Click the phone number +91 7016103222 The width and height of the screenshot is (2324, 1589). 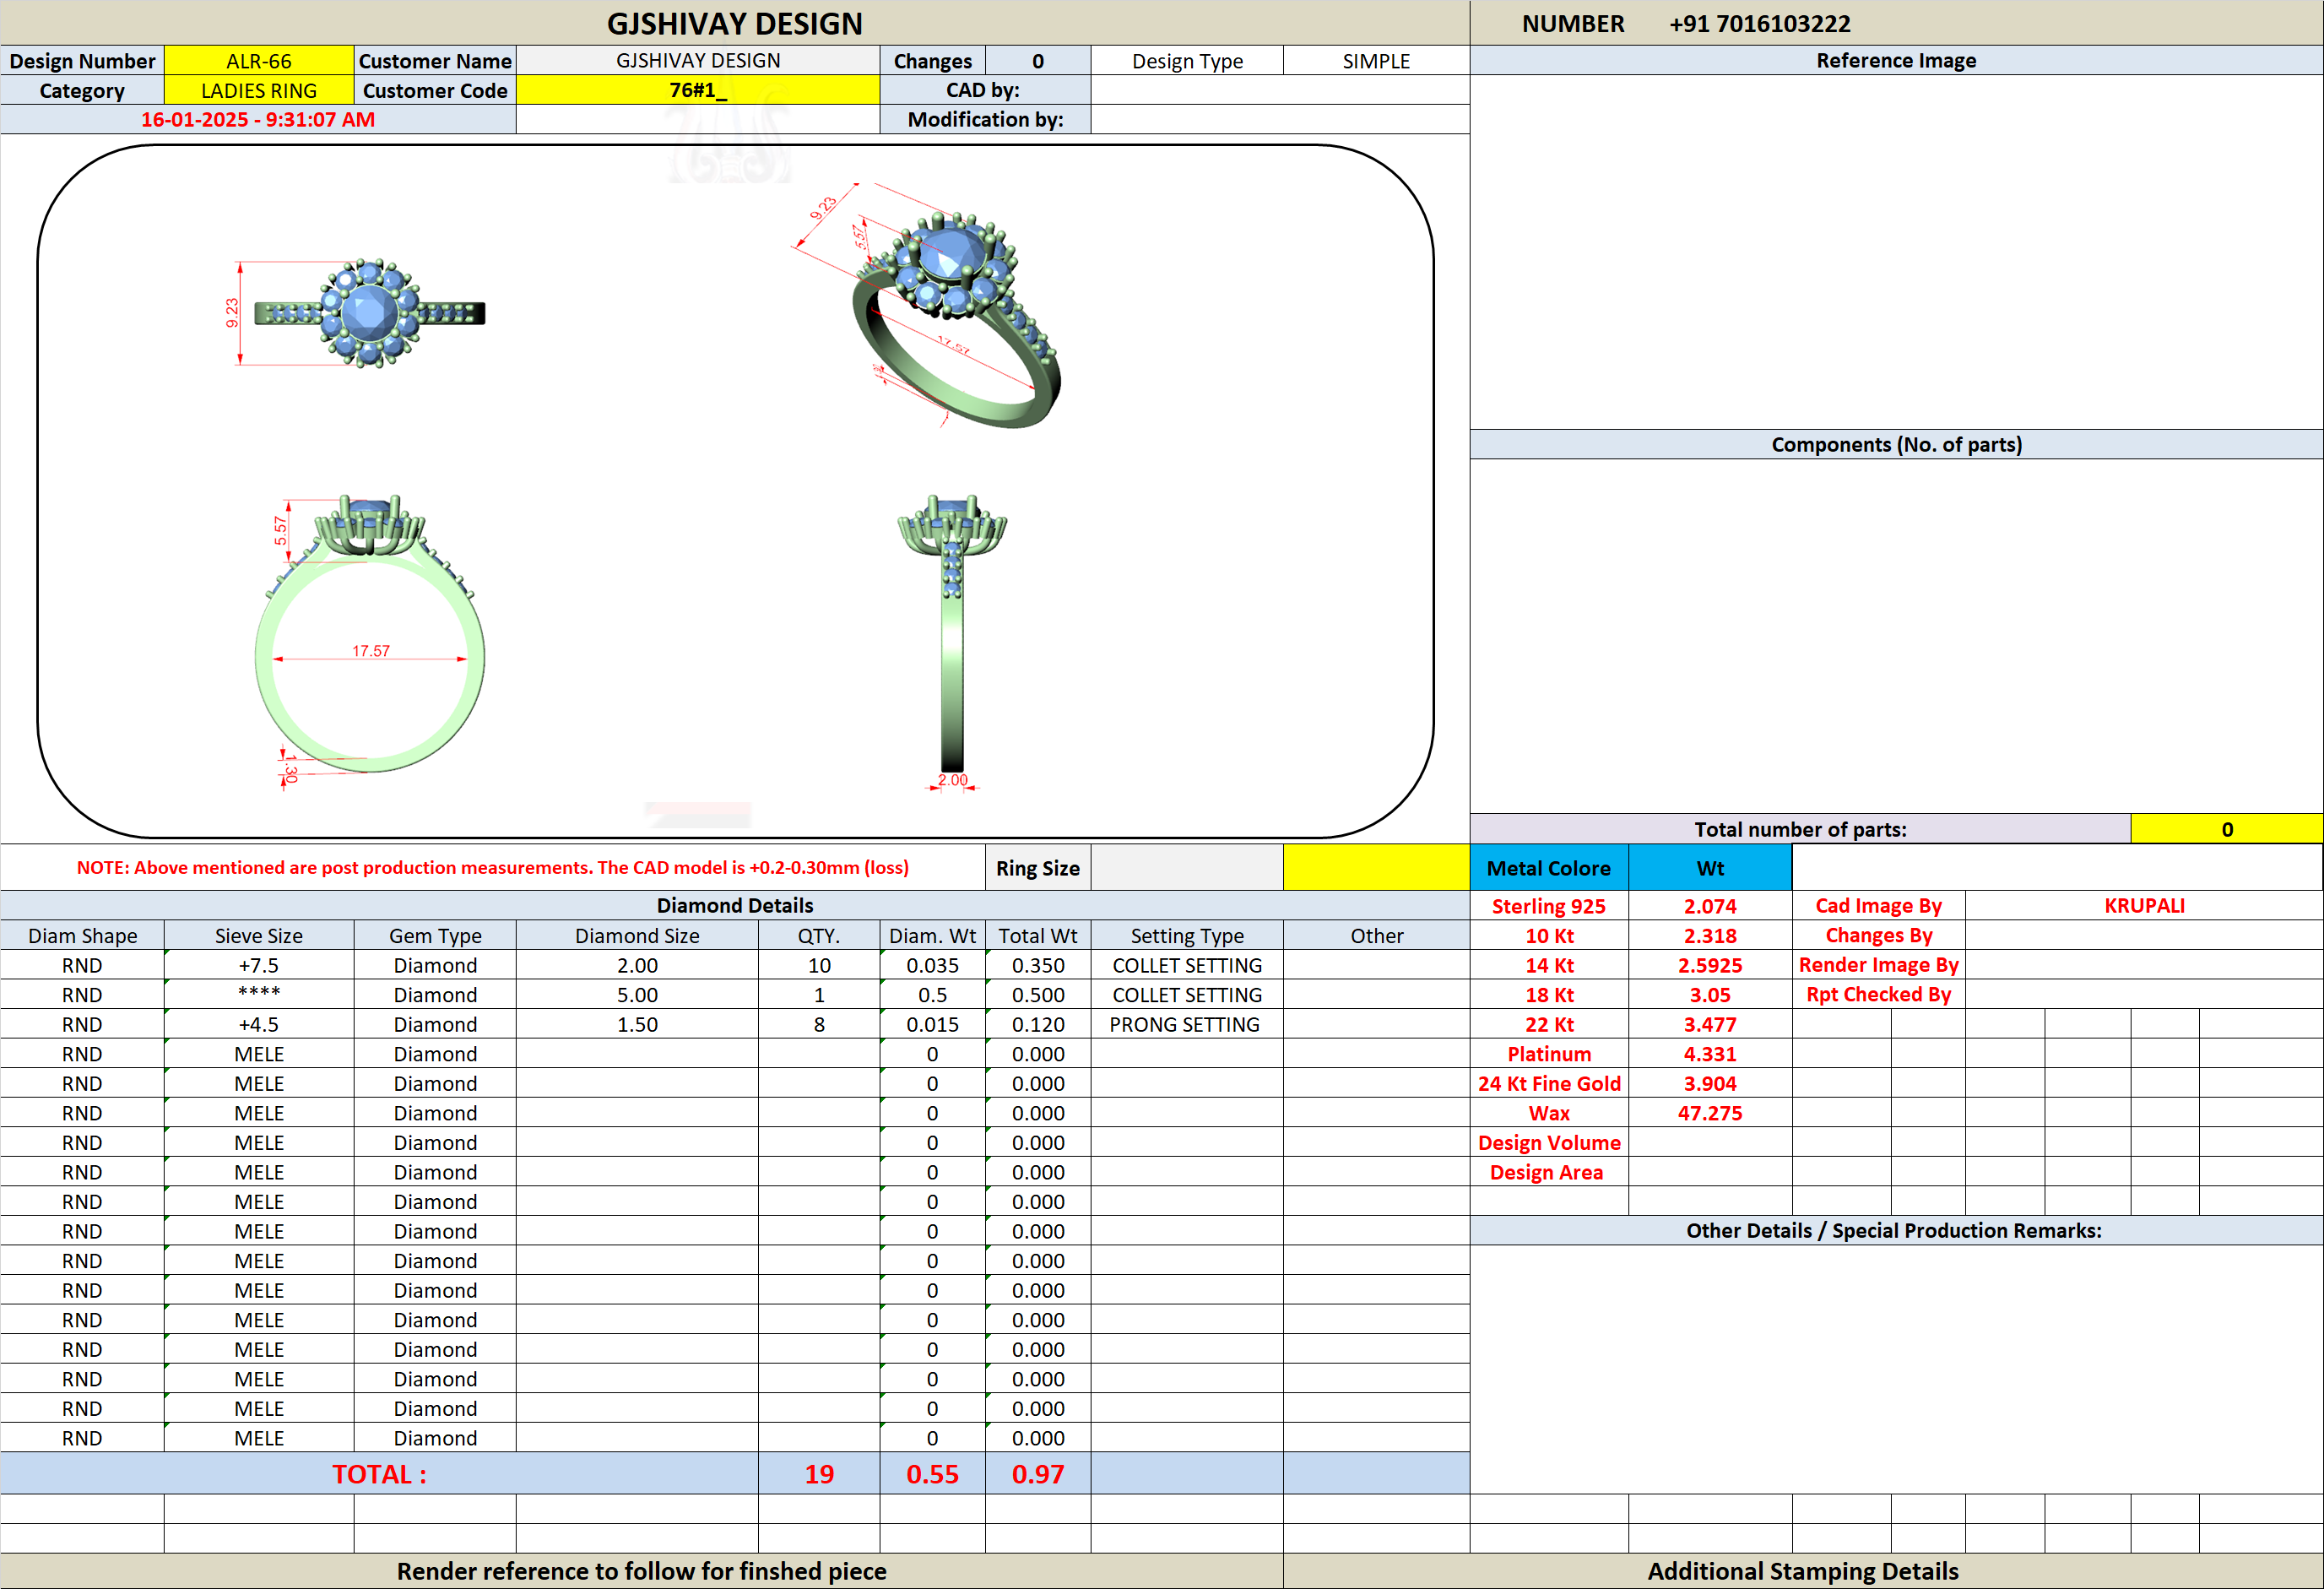point(1760,23)
